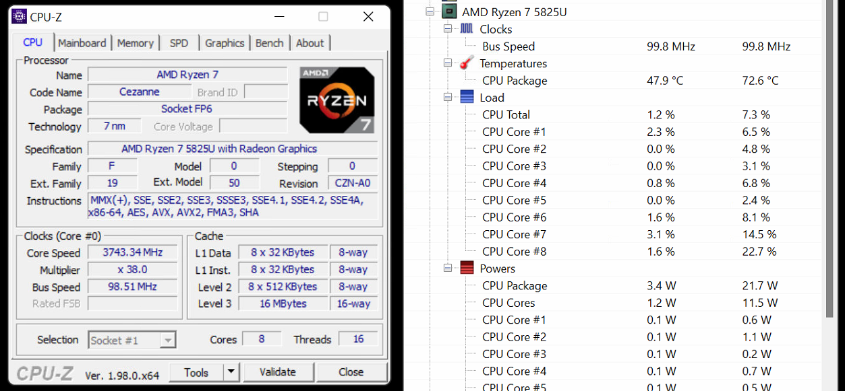Click the AMD Ryzen 7 logo image
Image resolution: width=845 pixels, height=391 pixels.
coord(337,96)
